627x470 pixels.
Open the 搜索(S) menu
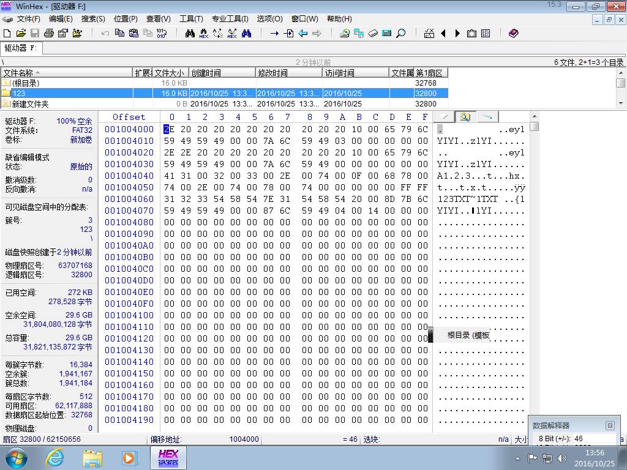93,19
